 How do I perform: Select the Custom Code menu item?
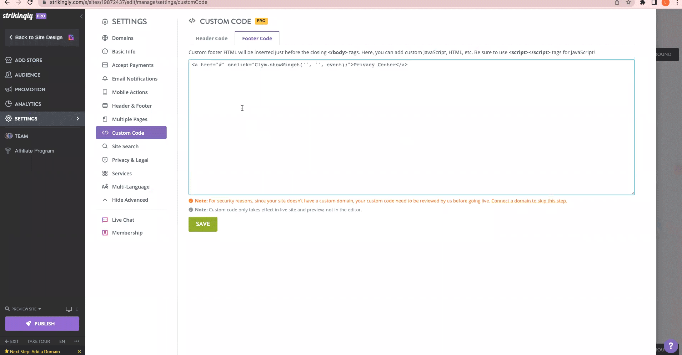point(131,133)
